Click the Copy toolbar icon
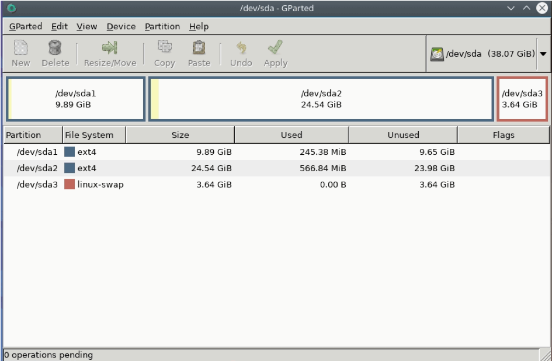The width and height of the screenshot is (552, 361). 164,47
